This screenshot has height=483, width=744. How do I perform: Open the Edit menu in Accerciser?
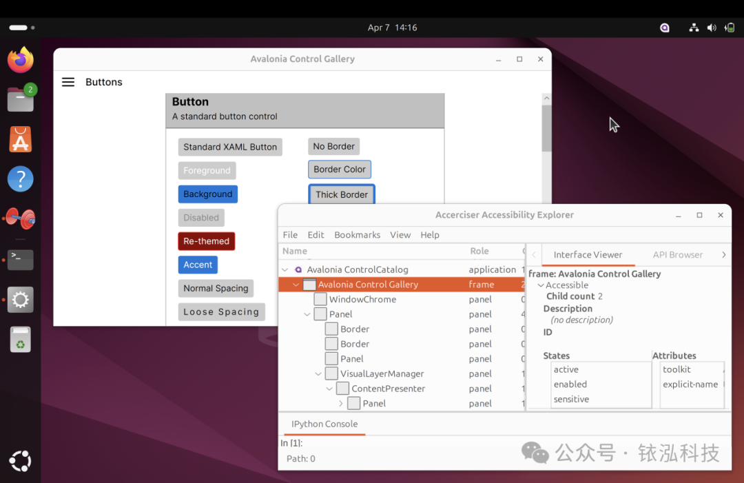point(316,235)
